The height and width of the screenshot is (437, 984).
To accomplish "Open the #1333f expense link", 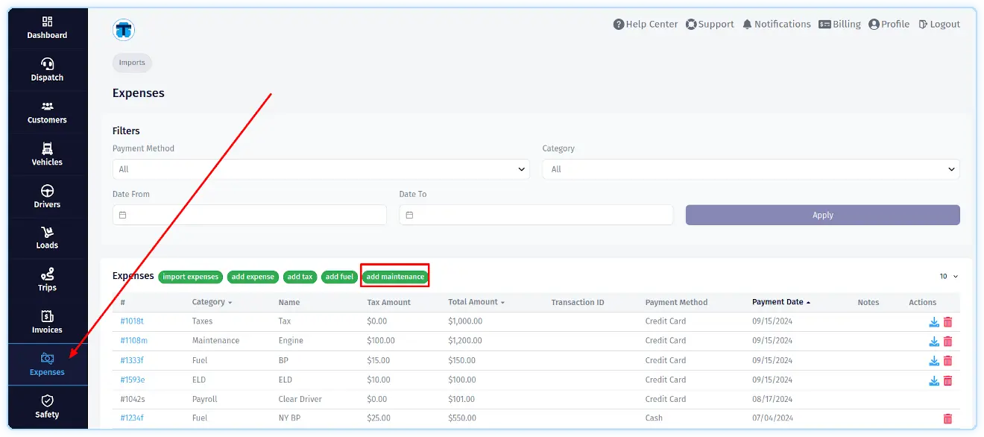I will pos(132,360).
